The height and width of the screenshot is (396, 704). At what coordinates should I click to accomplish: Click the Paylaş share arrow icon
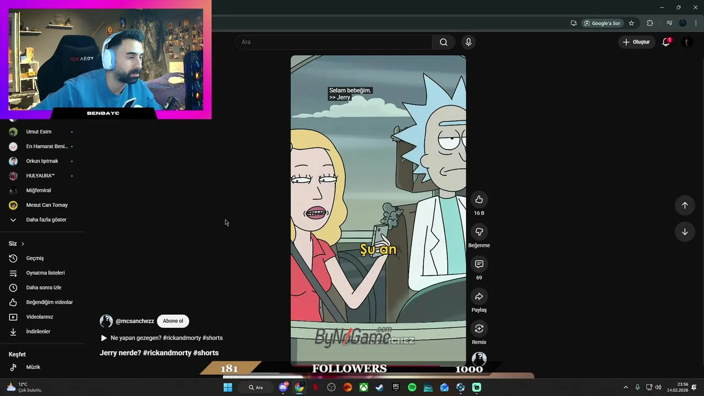(x=479, y=296)
